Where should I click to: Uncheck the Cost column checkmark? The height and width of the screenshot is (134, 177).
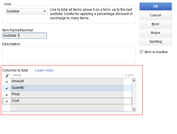tap(7, 101)
